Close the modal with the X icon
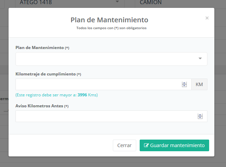The height and width of the screenshot is (167, 226). click(207, 18)
